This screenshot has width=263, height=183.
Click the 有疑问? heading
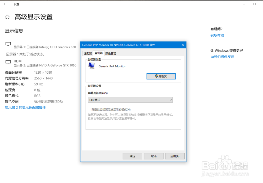pyautogui.click(x=216, y=29)
